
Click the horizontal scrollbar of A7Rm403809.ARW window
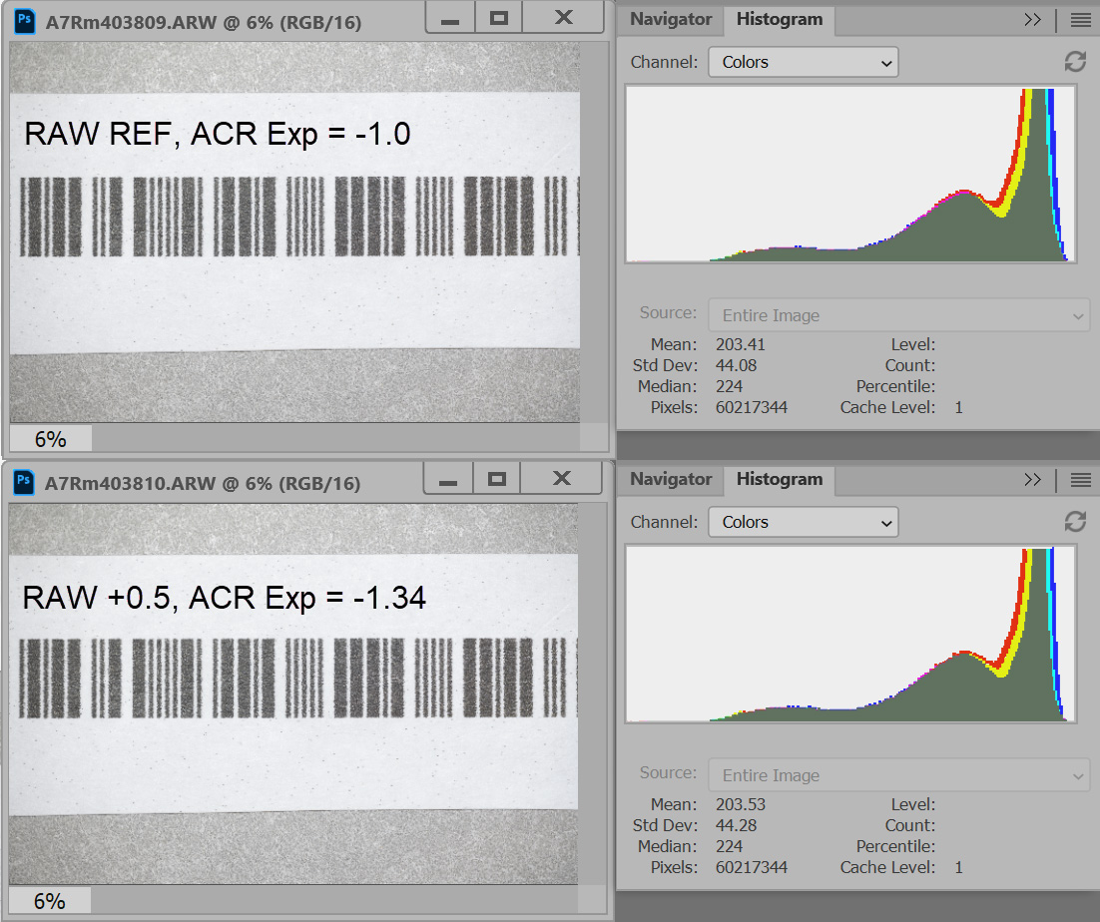coord(335,438)
